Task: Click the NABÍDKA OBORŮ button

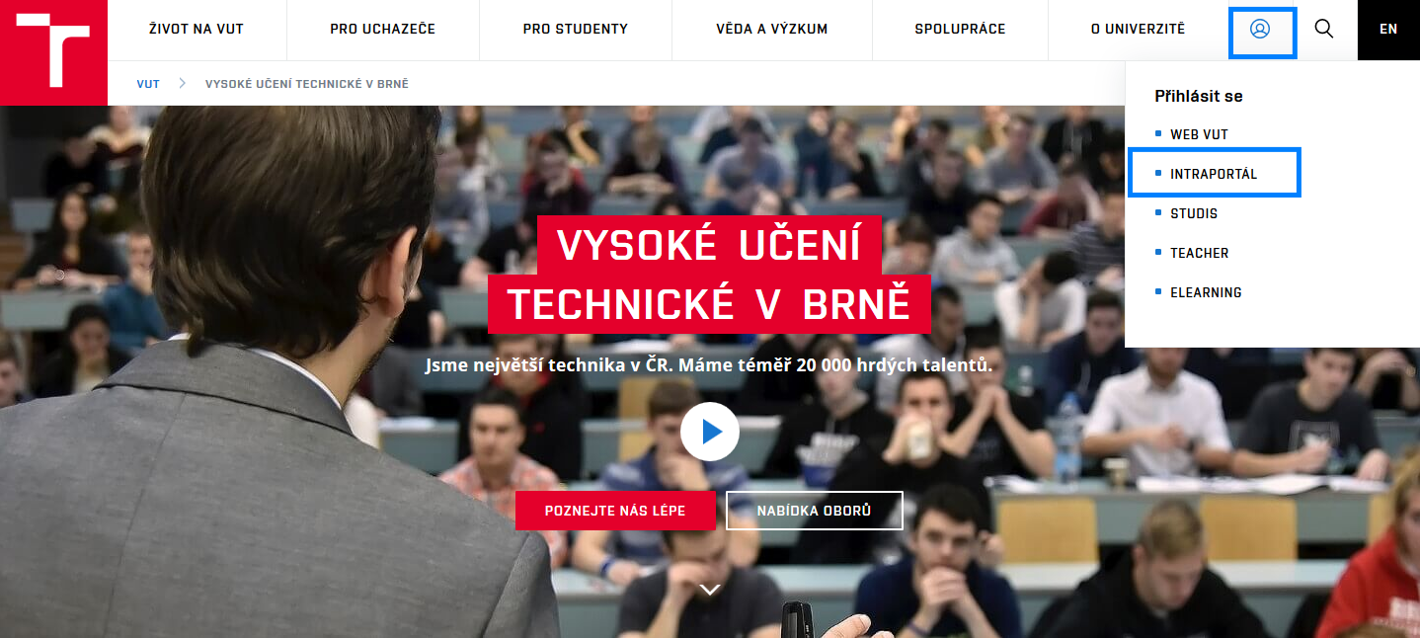Action: click(815, 511)
